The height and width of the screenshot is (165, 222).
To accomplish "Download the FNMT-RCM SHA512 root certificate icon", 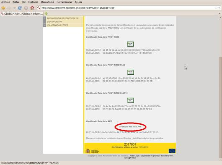I will click(130, 100).
